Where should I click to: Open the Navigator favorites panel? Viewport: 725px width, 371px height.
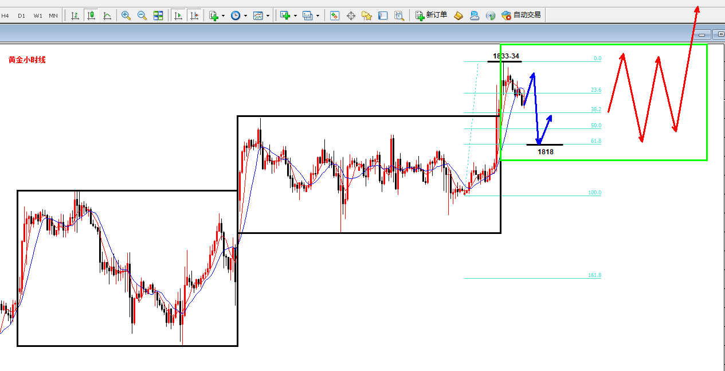coord(367,15)
